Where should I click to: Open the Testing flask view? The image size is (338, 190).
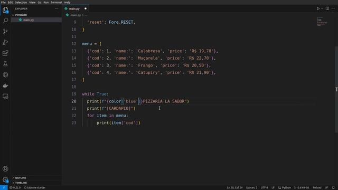(x=5, y=64)
